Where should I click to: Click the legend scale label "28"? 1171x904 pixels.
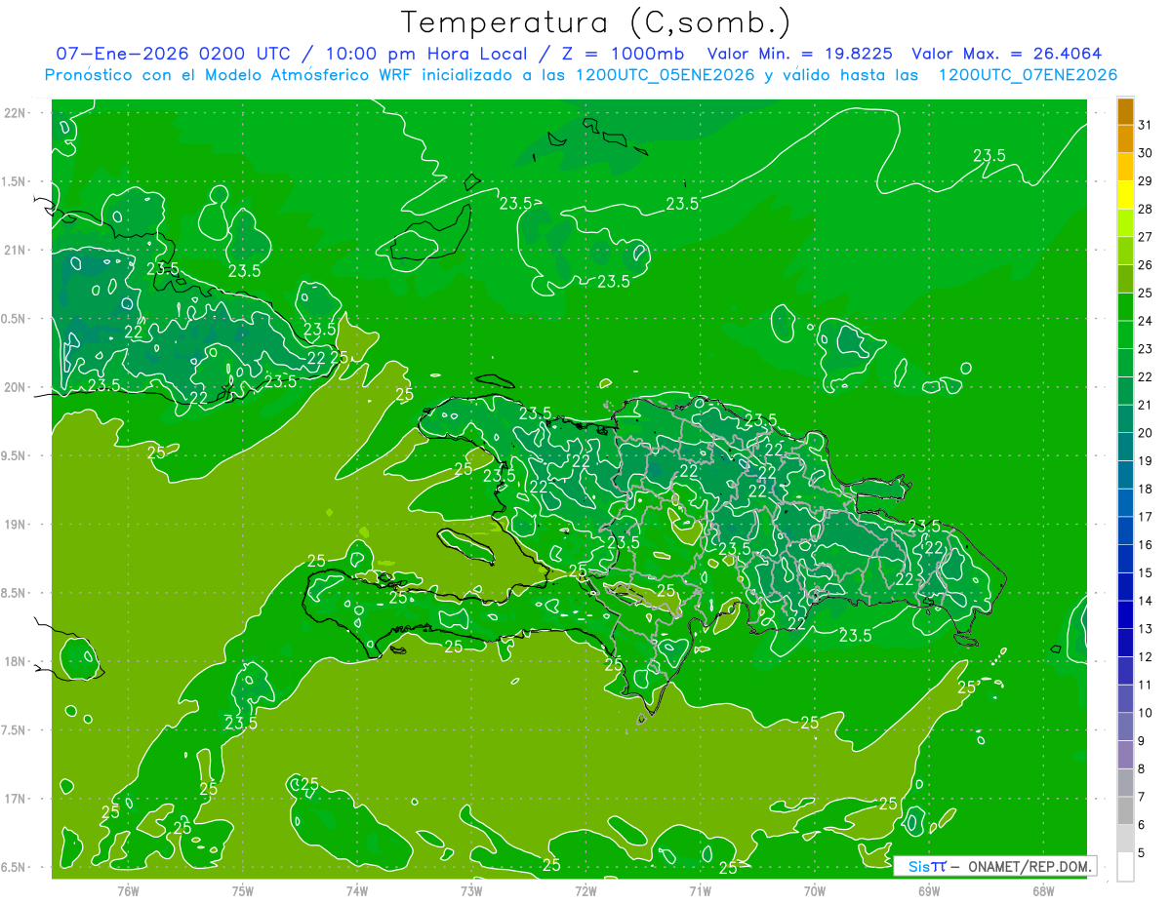1146,209
